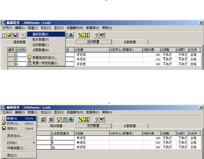Click colored blocks icon in the 数据-menu window toolbar
Screen dimensions: 204x159
pyautogui.click(x=71, y=35)
